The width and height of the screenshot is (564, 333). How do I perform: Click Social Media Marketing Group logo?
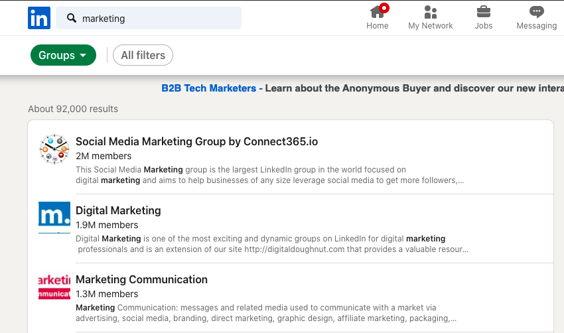tap(54, 149)
